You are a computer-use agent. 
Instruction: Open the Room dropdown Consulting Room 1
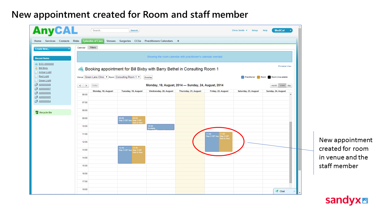128,77
